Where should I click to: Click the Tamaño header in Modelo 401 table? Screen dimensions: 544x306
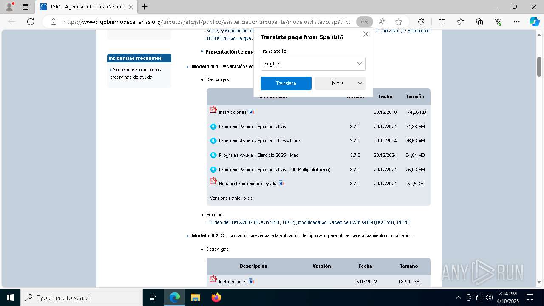pos(415,96)
